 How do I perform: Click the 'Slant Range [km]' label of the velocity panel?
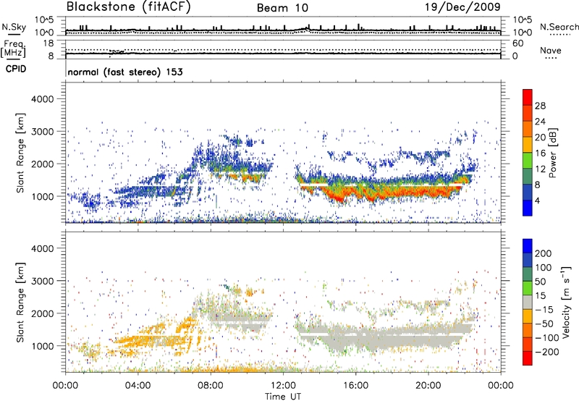pyautogui.click(x=20, y=303)
